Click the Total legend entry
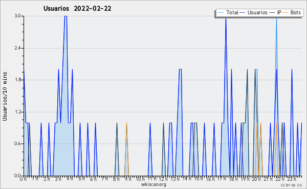Image resolution: width=307 pixels, height=189 pixels. [228, 12]
